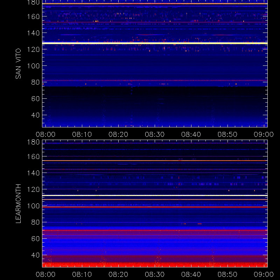Click the bright yellow-white band near 112 in Learmonth

tap(155, 196)
